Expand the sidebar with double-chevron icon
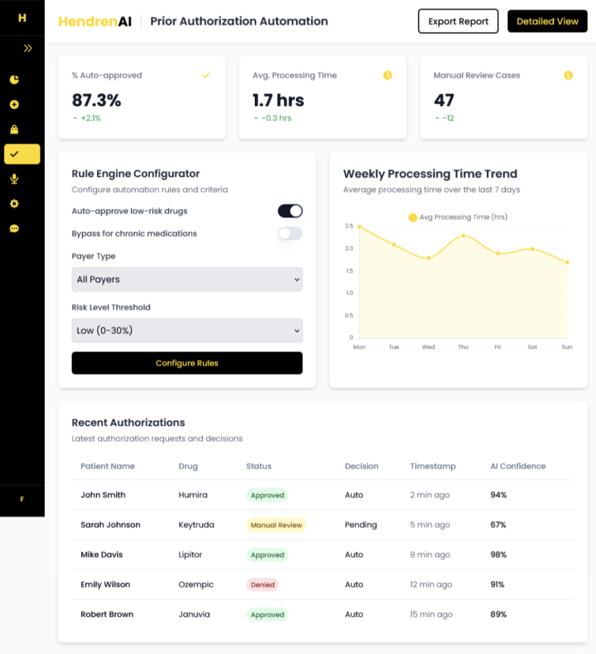This screenshot has width=596, height=654. coord(27,48)
